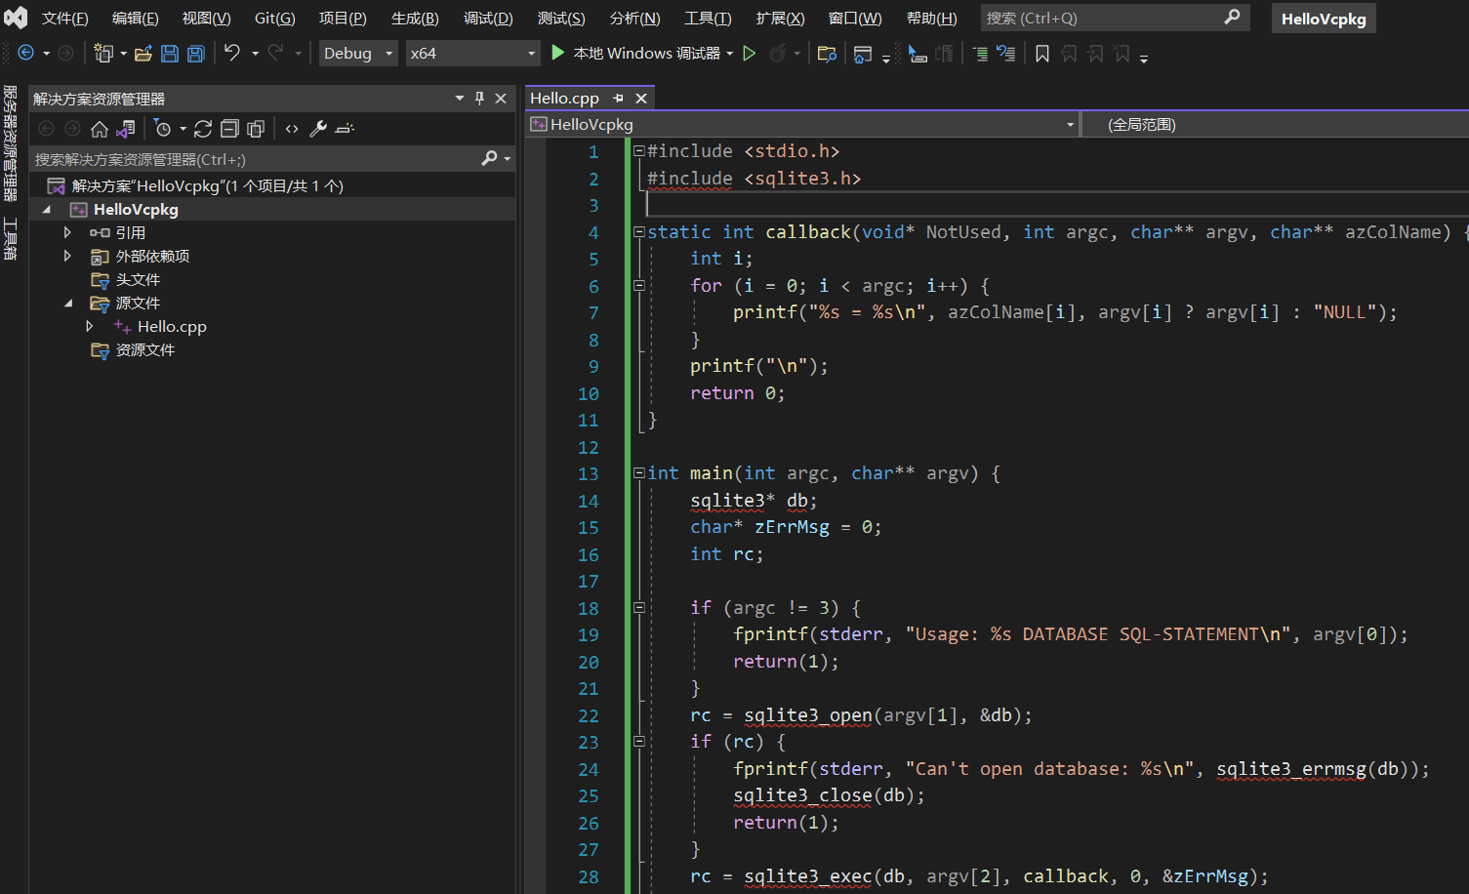Open the global scope (全局范围) dropdown
The height and width of the screenshot is (894, 1469).
[x=1275, y=125]
